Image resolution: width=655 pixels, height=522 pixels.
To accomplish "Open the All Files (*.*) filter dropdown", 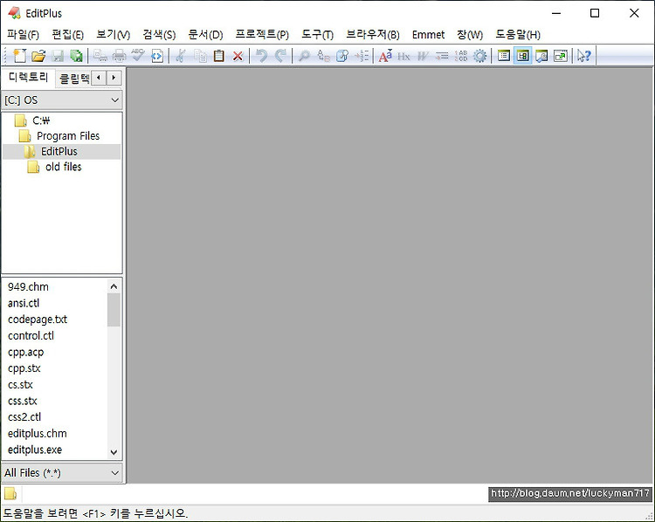I will [x=62, y=473].
